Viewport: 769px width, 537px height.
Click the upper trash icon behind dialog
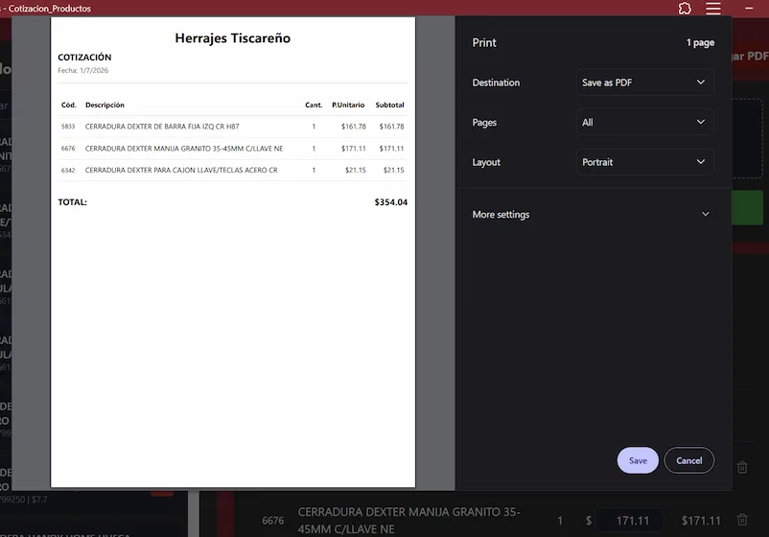[x=742, y=467]
